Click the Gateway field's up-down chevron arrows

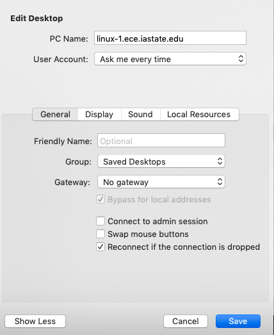[220, 182]
